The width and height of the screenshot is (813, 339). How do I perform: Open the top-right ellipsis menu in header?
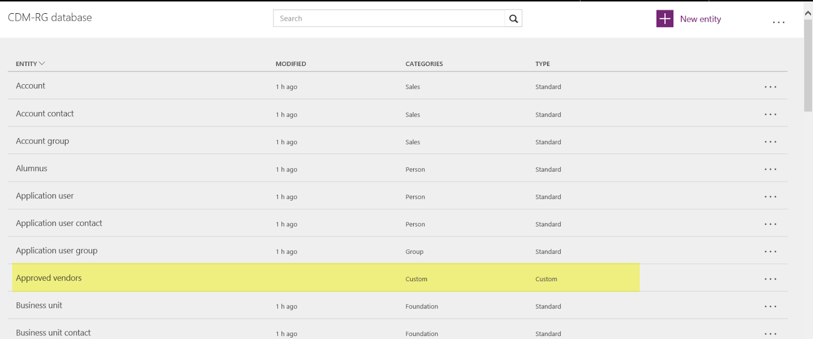click(778, 22)
